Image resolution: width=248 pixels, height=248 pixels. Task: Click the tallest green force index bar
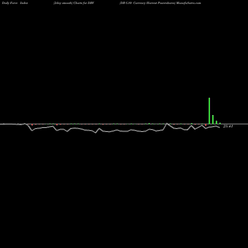(209, 111)
